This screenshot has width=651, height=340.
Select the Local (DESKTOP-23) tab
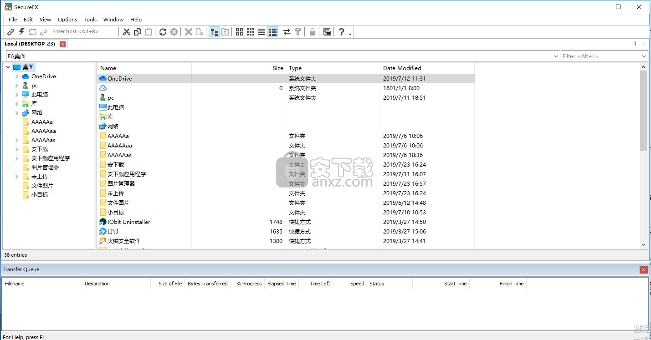point(30,44)
